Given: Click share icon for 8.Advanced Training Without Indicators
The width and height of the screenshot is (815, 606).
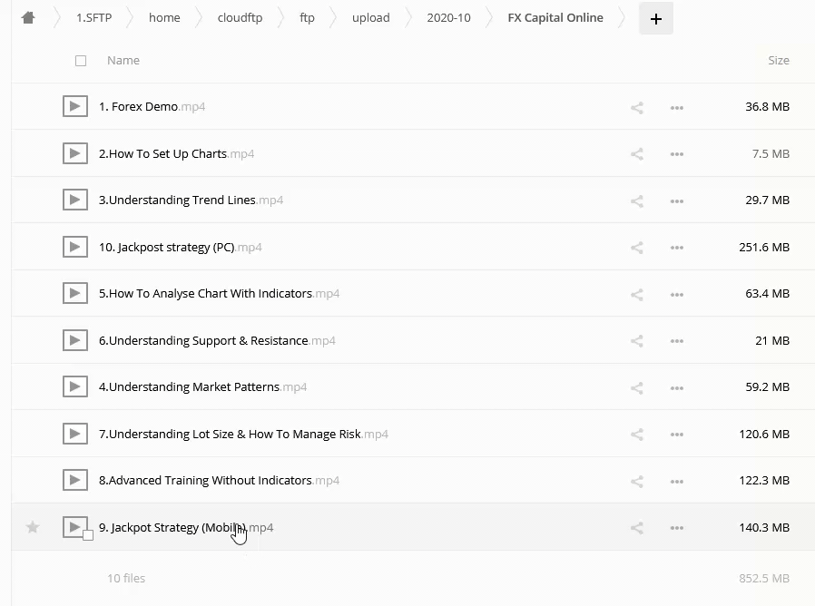Looking at the screenshot, I should (637, 481).
